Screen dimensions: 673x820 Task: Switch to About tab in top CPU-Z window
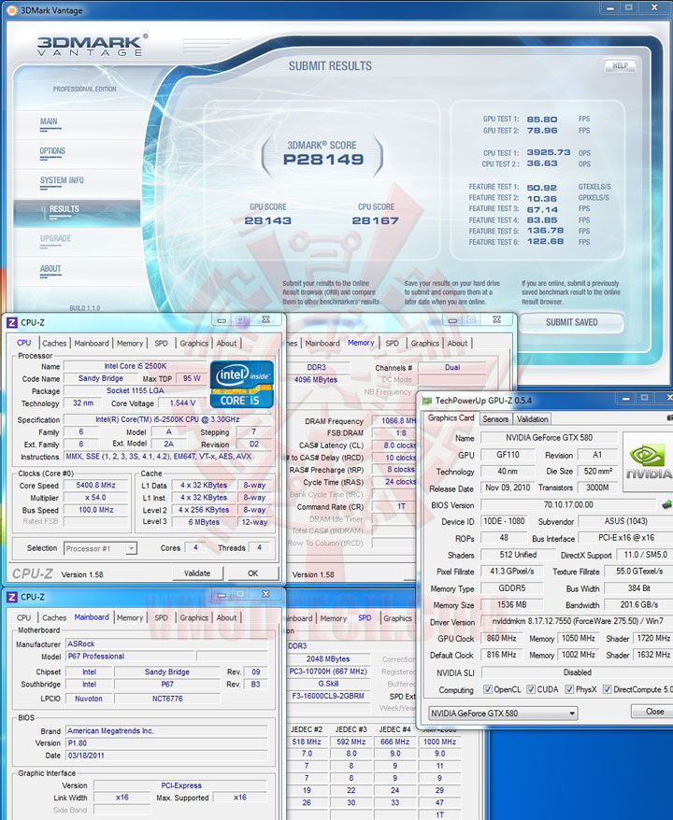pyautogui.click(x=226, y=343)
